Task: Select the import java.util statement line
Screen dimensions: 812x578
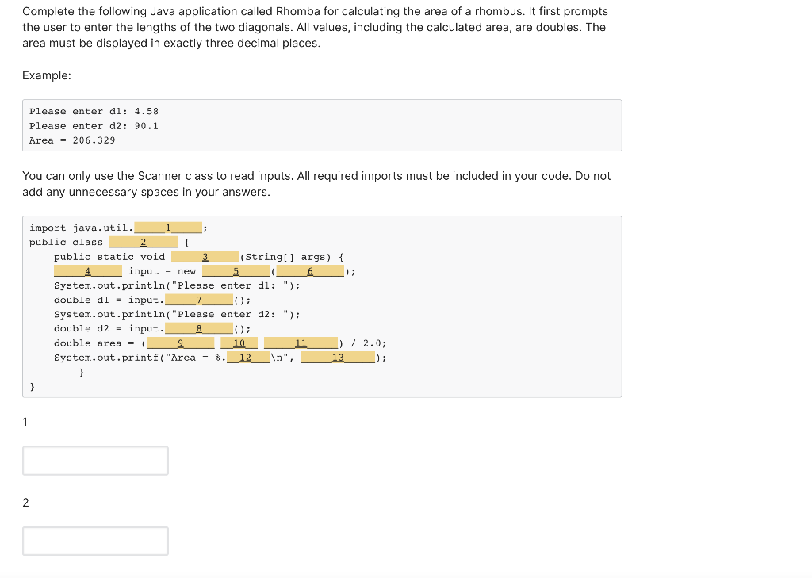Action: pyautogui.click(x=115, y=228)
